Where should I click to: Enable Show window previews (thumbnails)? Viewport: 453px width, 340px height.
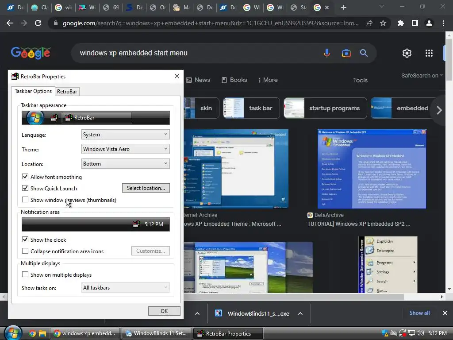coord(25,200)
